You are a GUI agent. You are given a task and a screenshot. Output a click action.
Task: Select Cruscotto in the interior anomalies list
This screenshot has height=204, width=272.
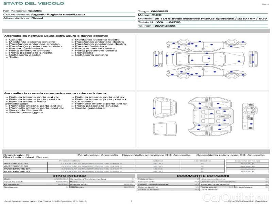[84, 101]
